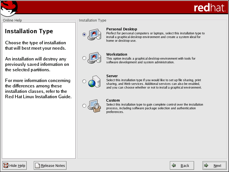The width and height of the screenshot is (229, 172).
Task: Click the Red Hat Linux Installation Guide text
Action: [38, 97]
